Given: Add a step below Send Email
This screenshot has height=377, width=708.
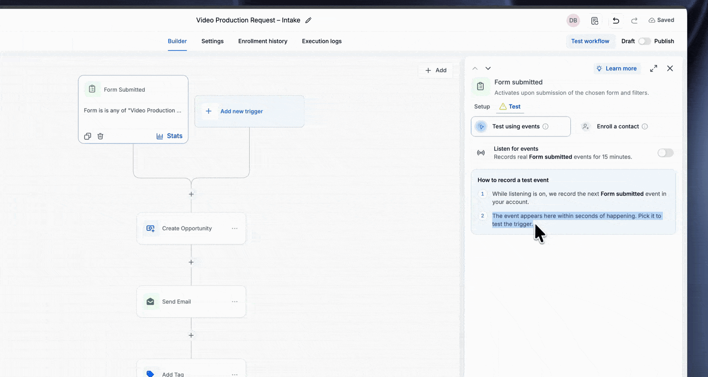Looking at the screenshot, I should 191,335.
